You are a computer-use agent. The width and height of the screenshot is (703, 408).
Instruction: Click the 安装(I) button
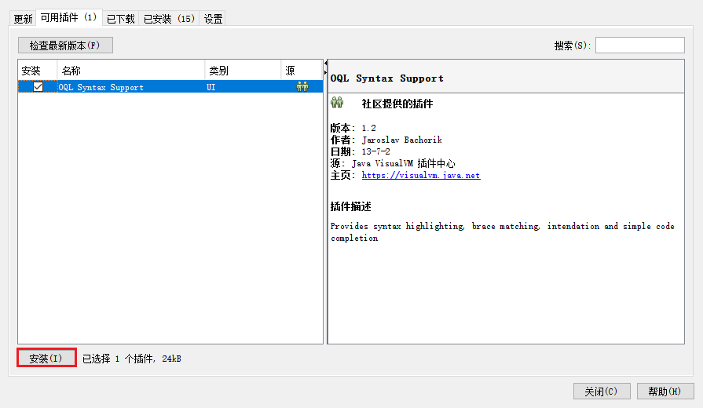[x=46, y=359]
